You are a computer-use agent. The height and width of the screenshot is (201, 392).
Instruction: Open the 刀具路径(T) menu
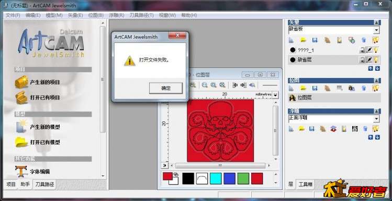pos(141,15)
